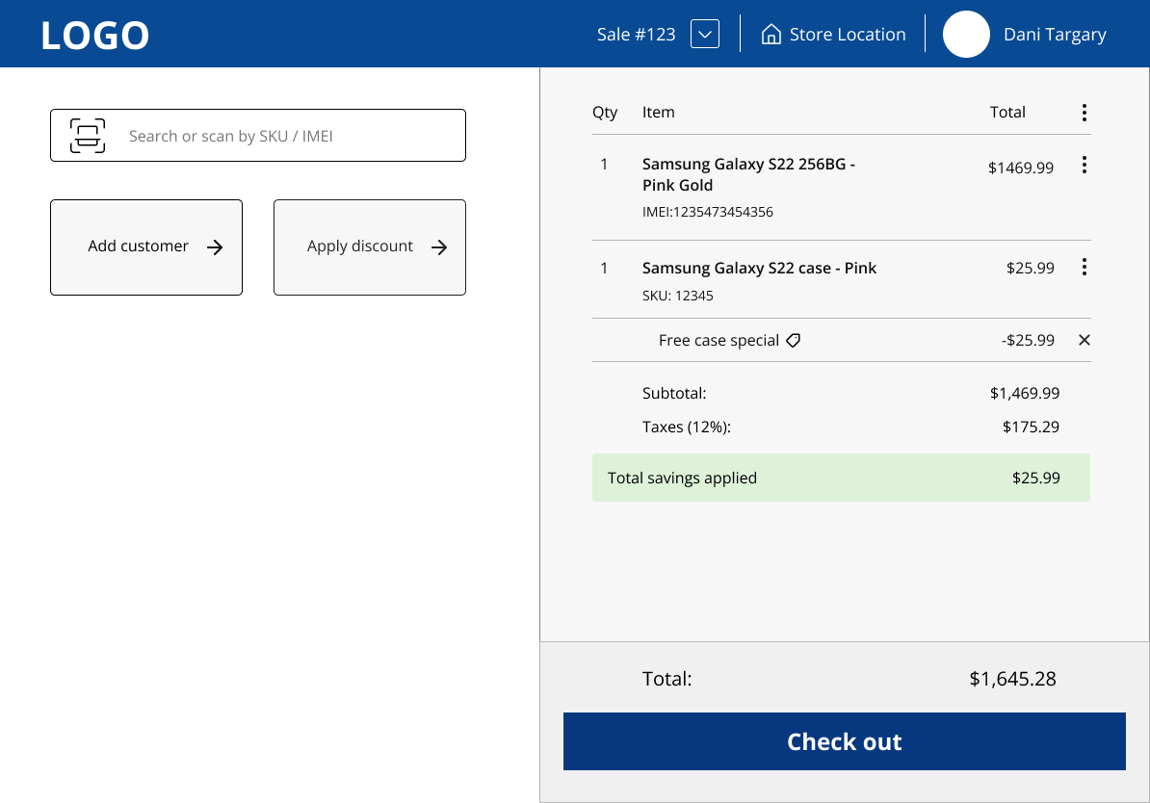Click the Total column header

(x=1007, y=113)
